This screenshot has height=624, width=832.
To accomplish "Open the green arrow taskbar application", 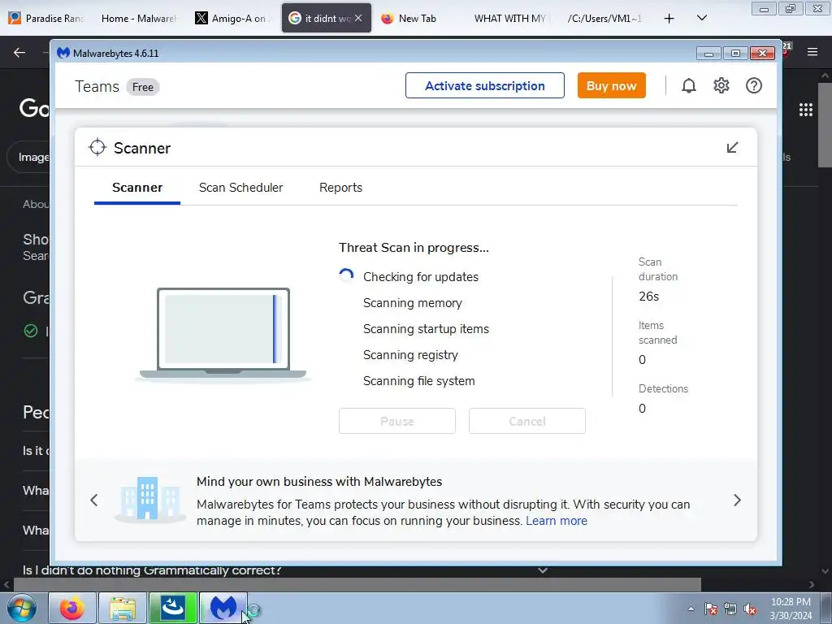I will click(x=173, y=608).
